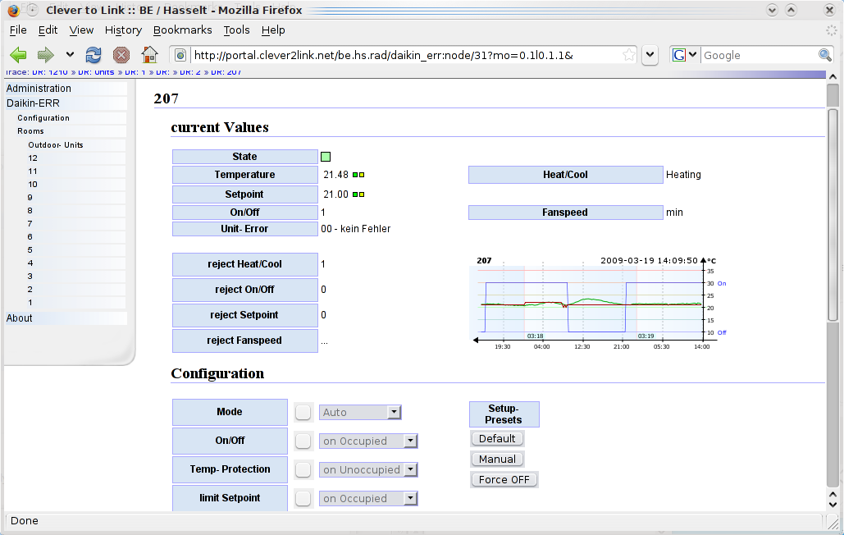844x535 pixels.
Task: Toggle the limit Setpoint checkbox
Action: click(303, 498)
